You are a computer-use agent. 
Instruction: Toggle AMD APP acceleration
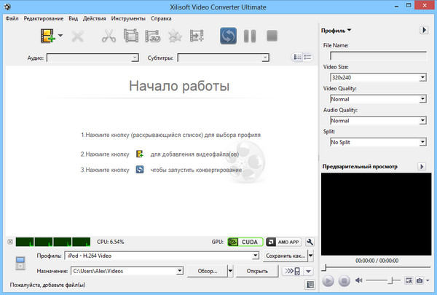(283, 242)
